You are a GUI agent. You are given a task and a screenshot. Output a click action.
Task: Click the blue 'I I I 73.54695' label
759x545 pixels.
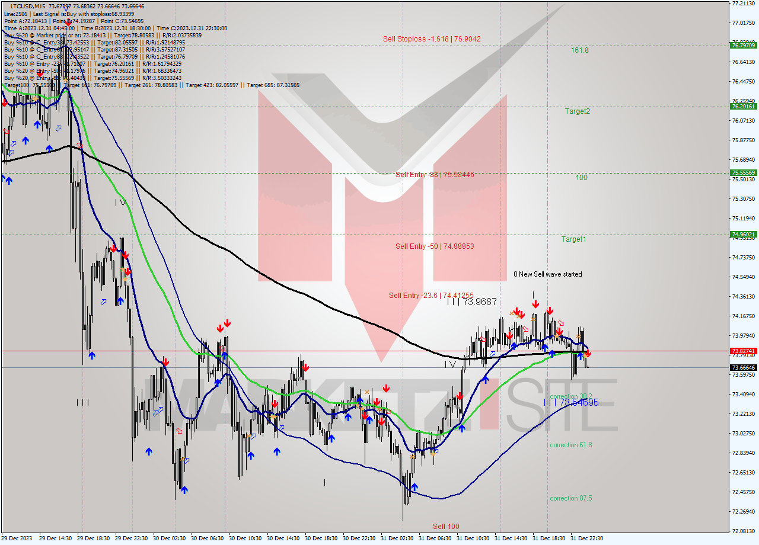pos(571,402)
